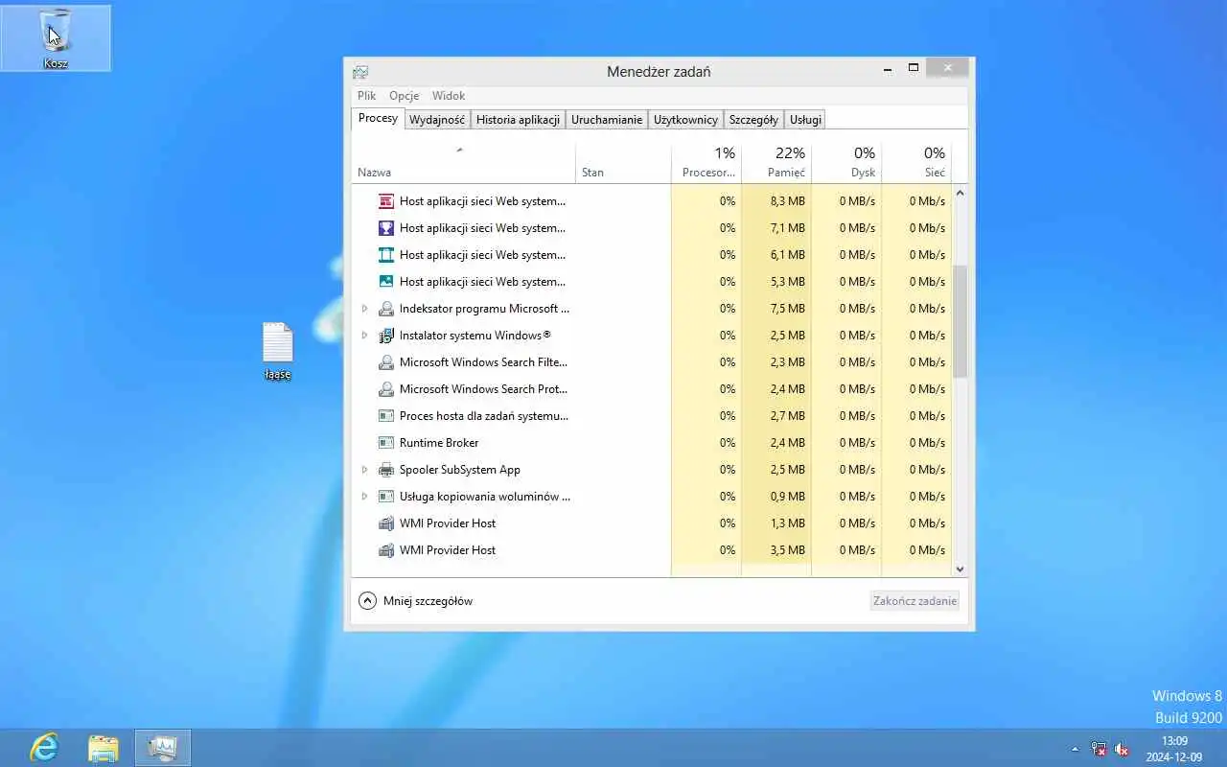Select the Spooler SubSystem App name

pos(460,470)
